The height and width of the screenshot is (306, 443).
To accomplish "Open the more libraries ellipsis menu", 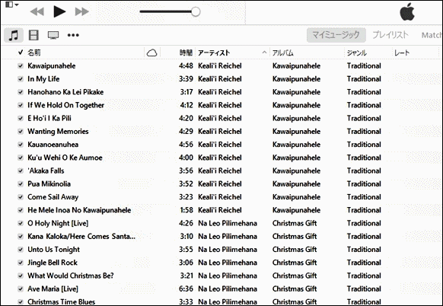I will (73, 35).
